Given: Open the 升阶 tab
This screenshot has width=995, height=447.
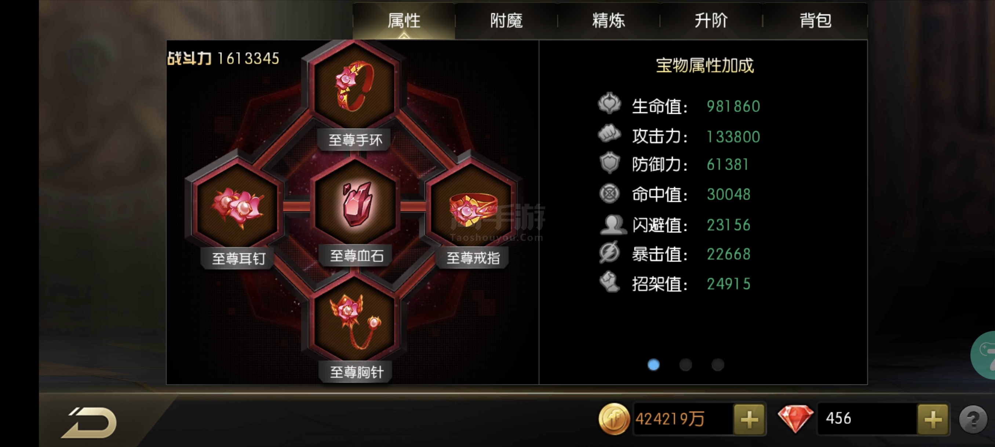Looking at the screenshot, I should [711, 21].
